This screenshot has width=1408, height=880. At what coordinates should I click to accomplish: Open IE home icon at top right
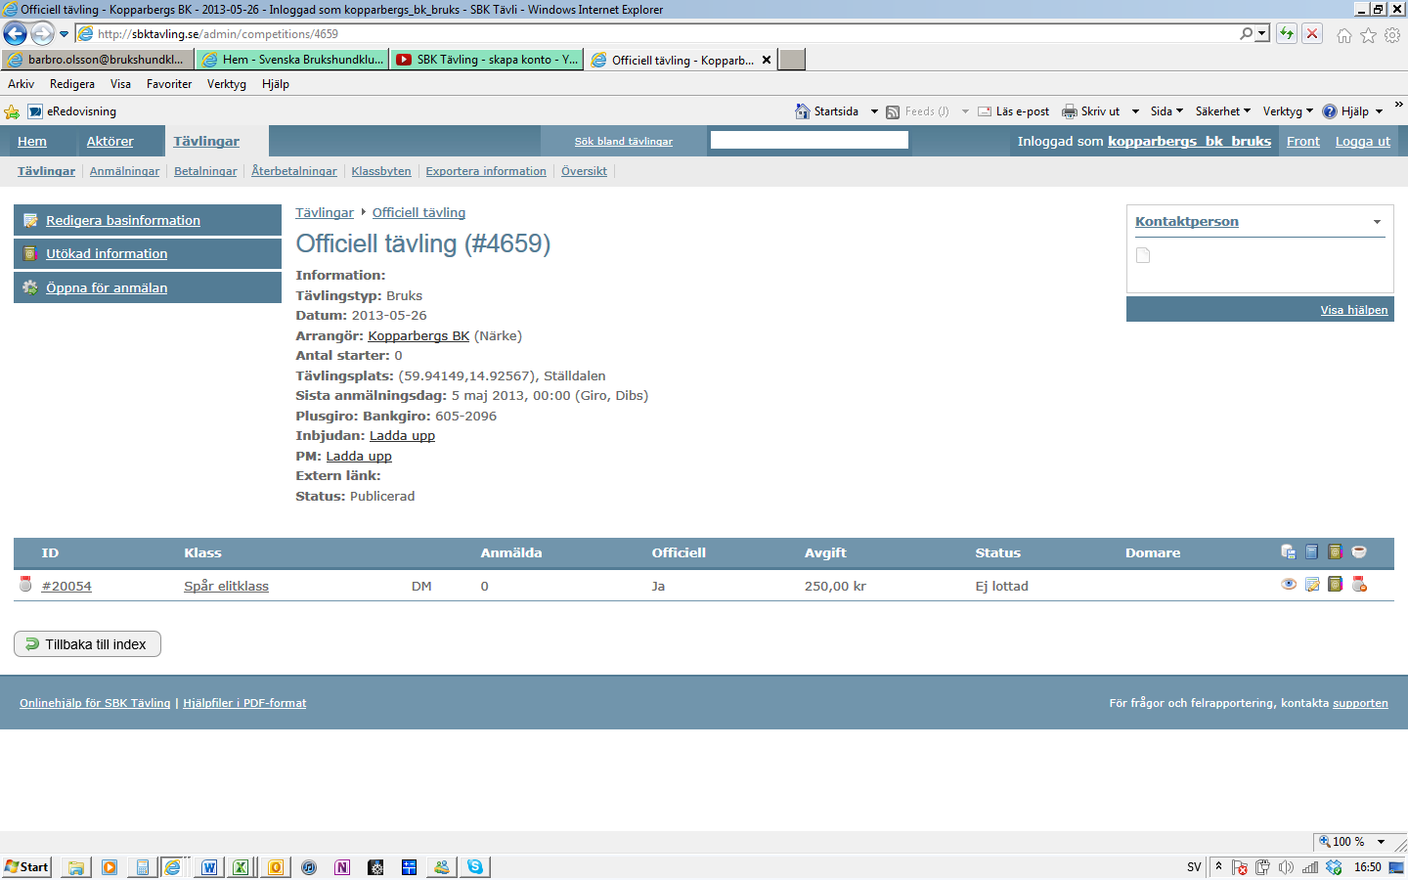[x=1344, y=35]
